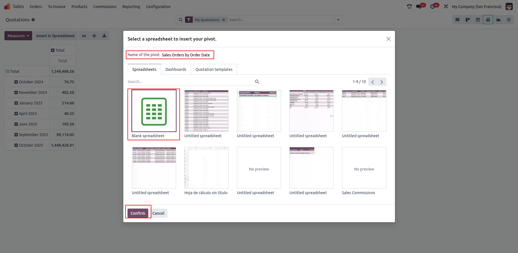Expand the October 2024 pivot row
The width and height of the screenshot is (518, 253).
(x=16, y=82)
